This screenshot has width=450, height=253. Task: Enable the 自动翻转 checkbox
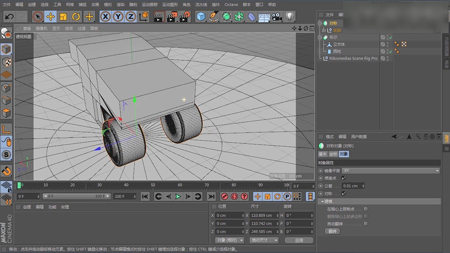(x=366, y=223)
